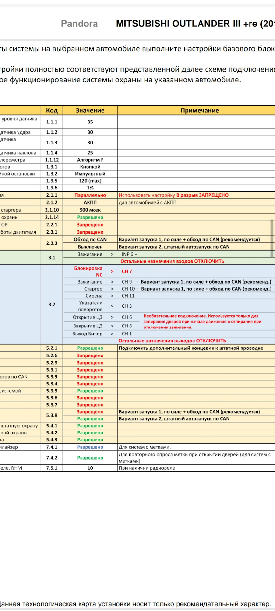
Task: Click the "Кнопкой" value
Action: [90, 167]
